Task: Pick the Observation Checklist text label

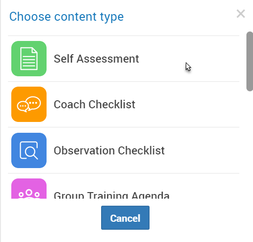Action: pyautogui.click(x=109, y=150)
